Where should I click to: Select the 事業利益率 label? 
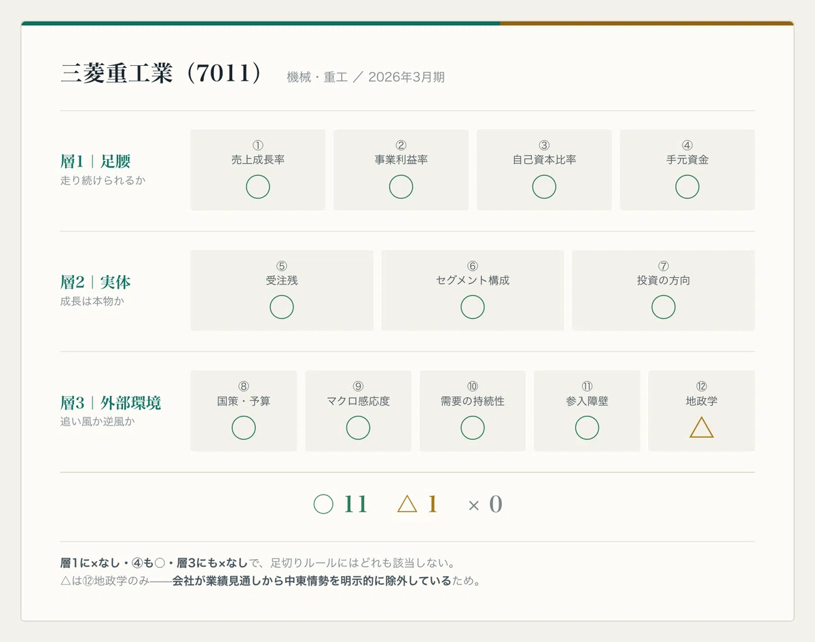point(401,160)
